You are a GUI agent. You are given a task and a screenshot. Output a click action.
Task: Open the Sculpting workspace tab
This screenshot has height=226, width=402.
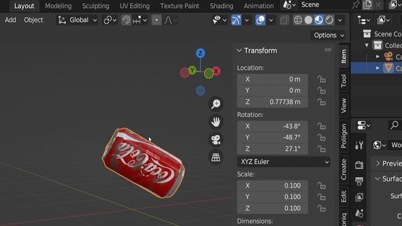click(x=95, y=6)
